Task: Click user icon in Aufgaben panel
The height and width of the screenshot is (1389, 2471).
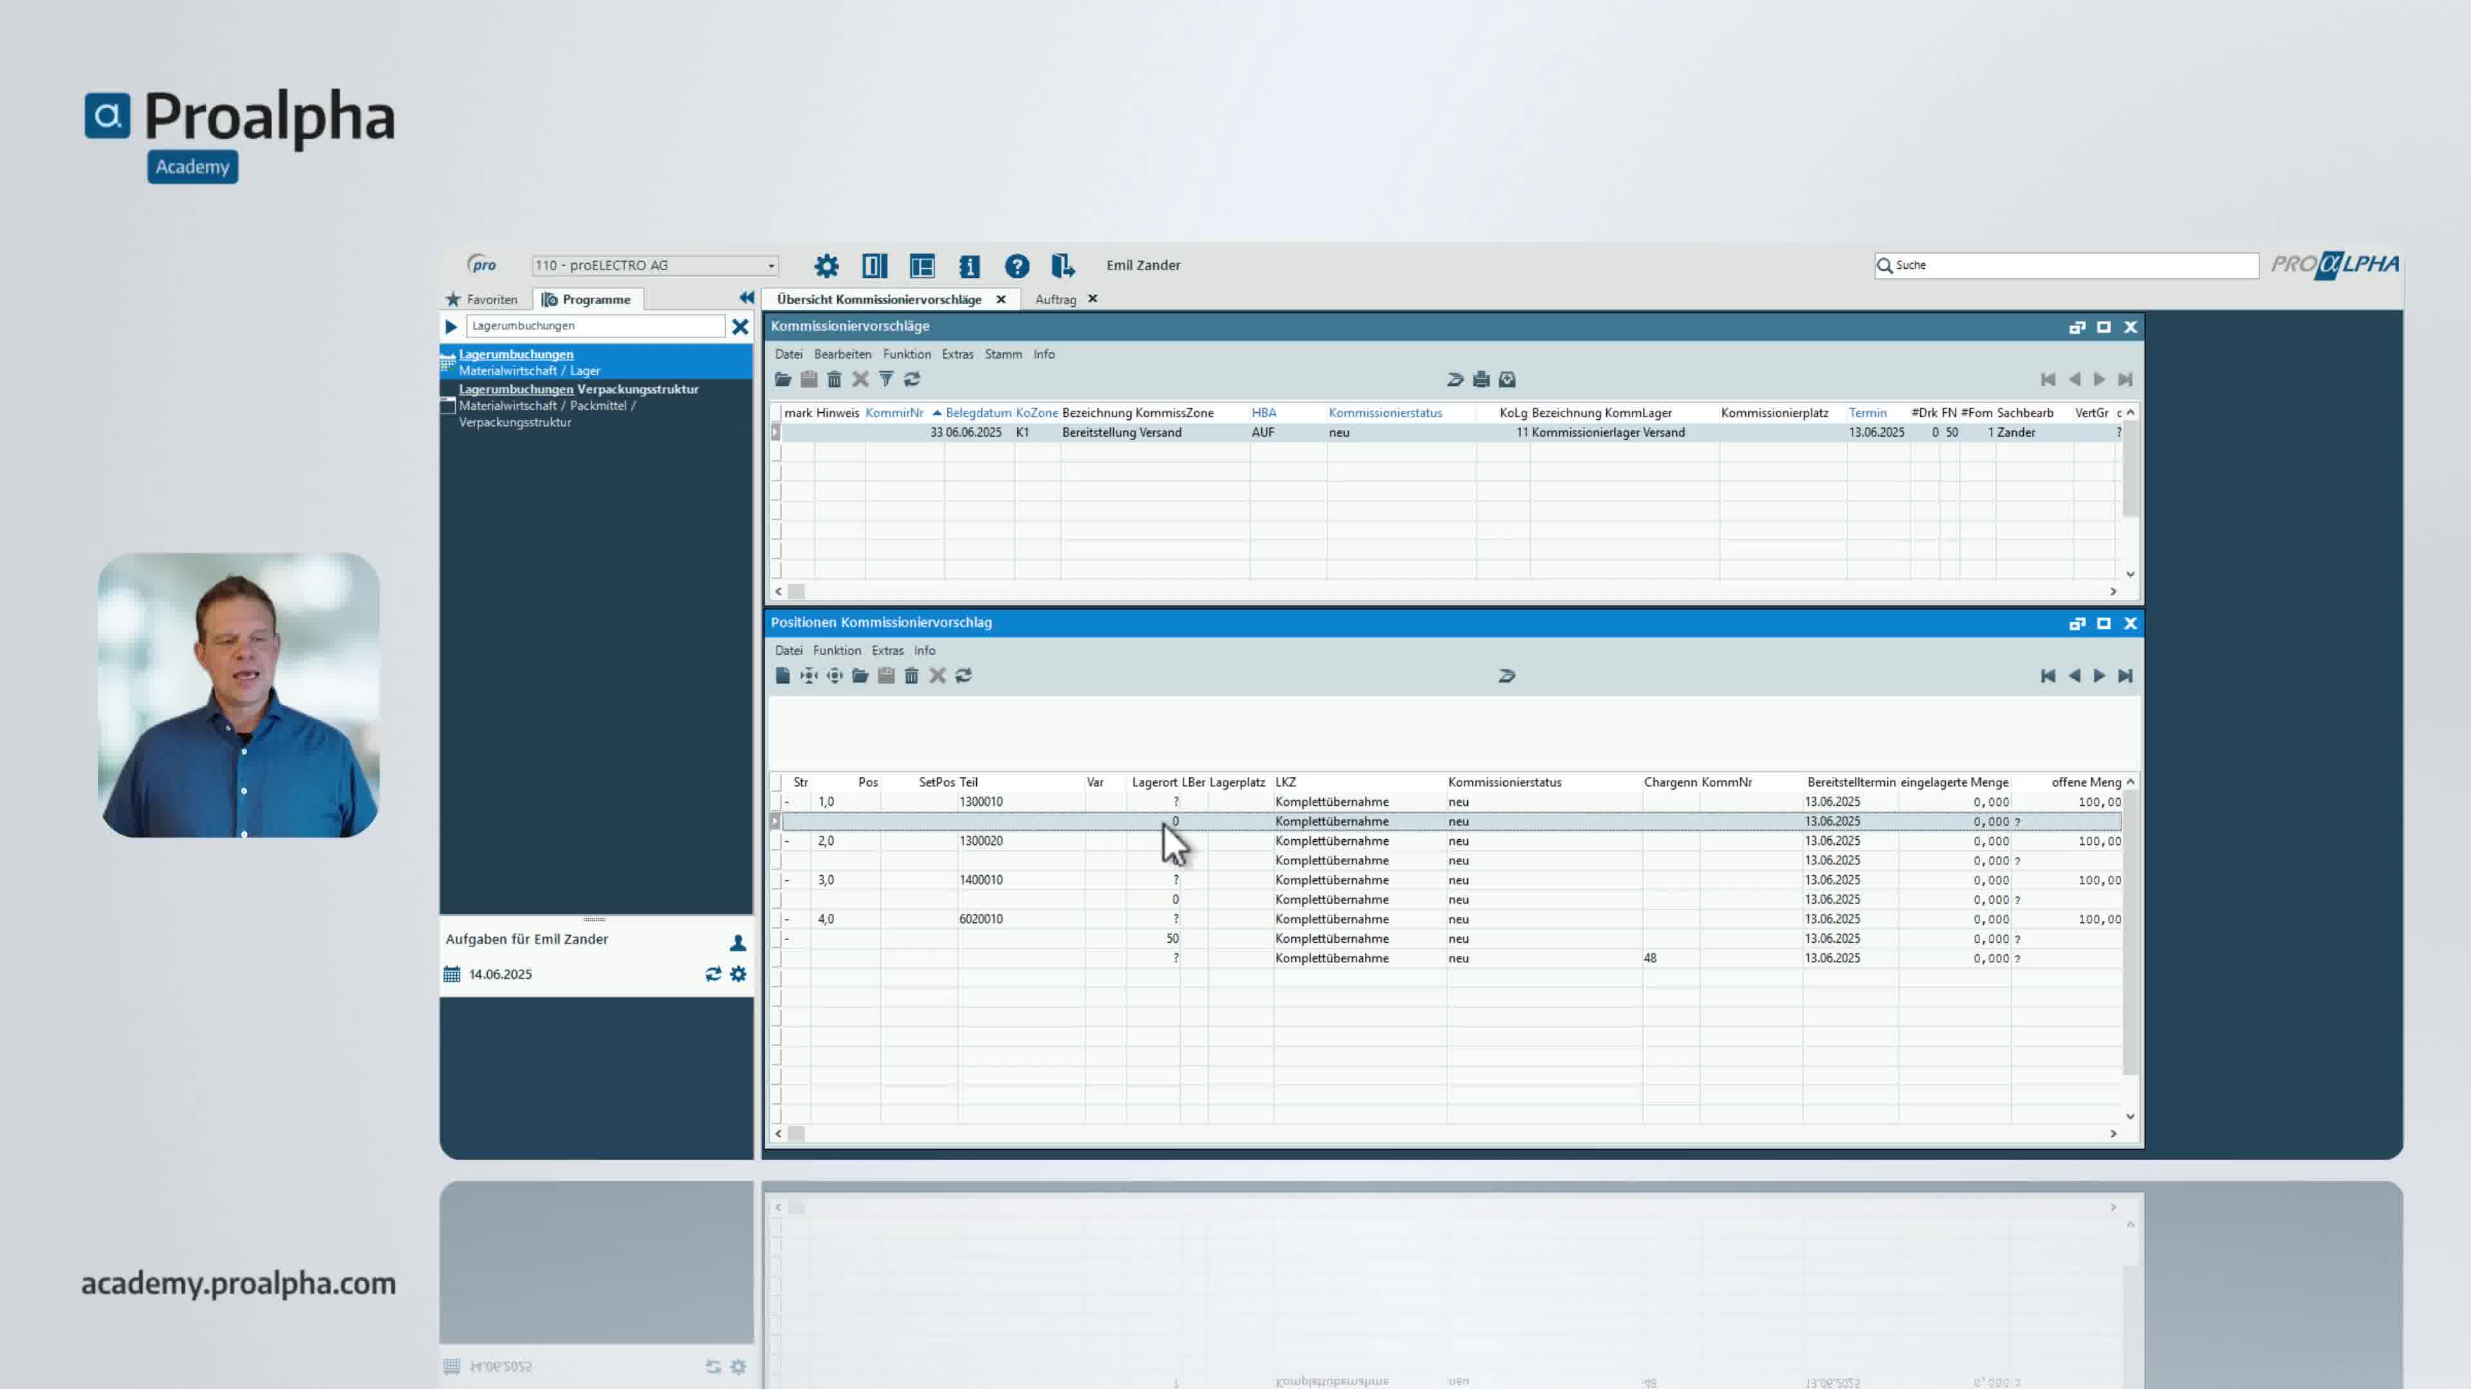Action: pos(737,942)
